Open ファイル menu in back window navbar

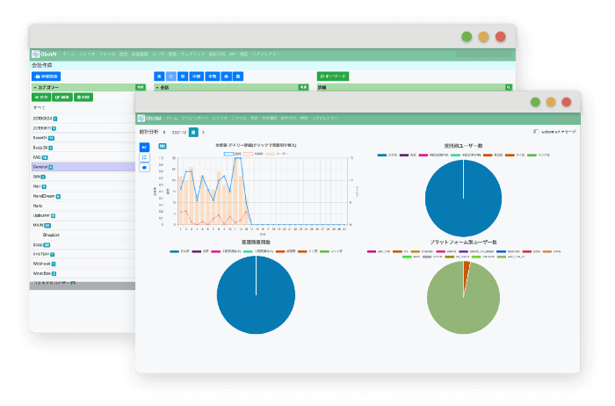point(107,54)
